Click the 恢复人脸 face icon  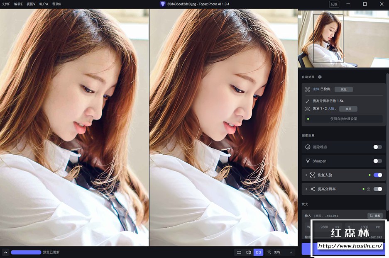313,175
